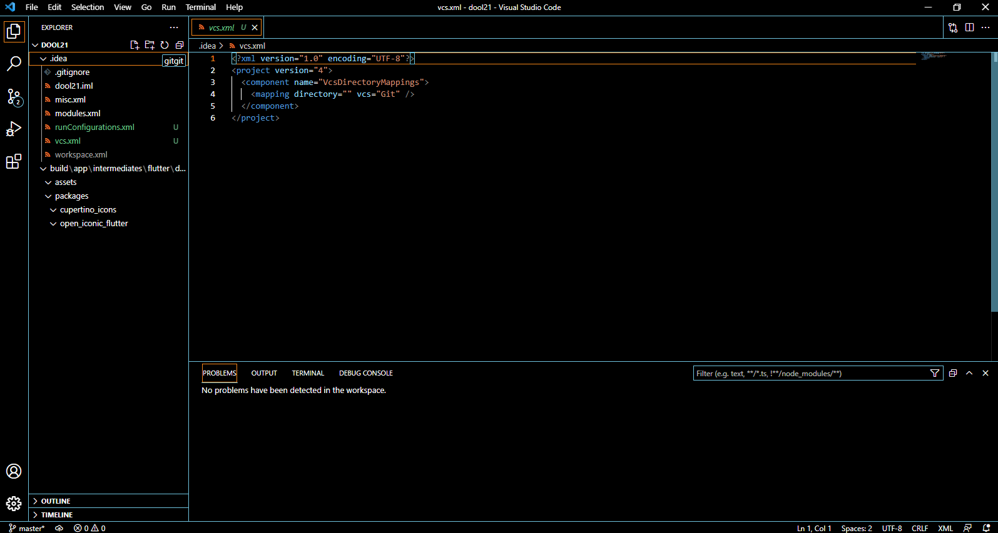Open the Help menu
The width and height of the screenshot is (998, 533).
(x=235, y=7)
